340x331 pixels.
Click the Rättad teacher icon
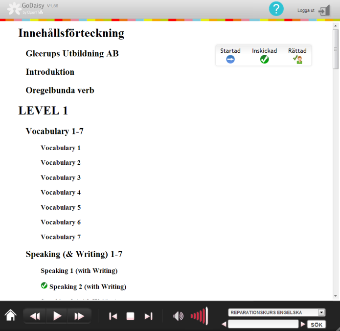pos(298,59)
